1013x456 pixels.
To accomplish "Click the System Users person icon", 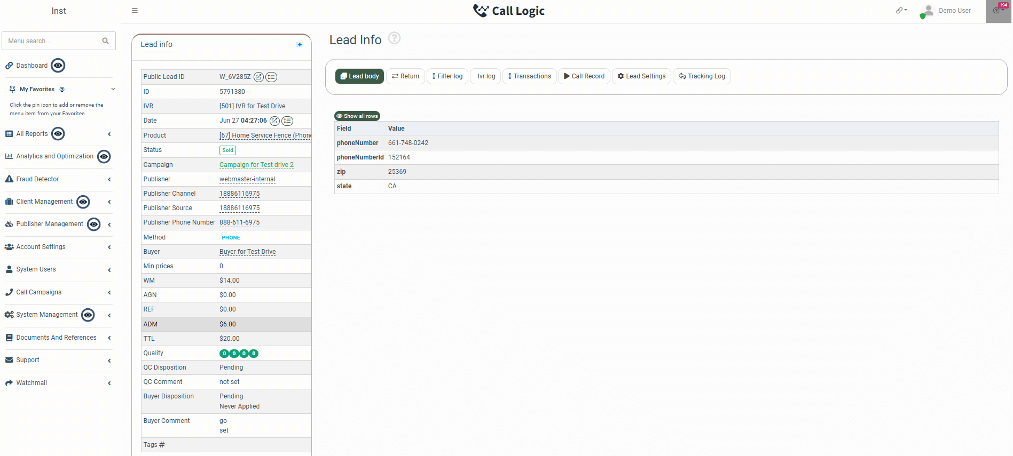I will tap(9, 269).
